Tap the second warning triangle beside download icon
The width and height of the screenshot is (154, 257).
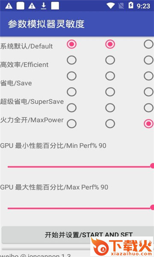click(32, 6)
